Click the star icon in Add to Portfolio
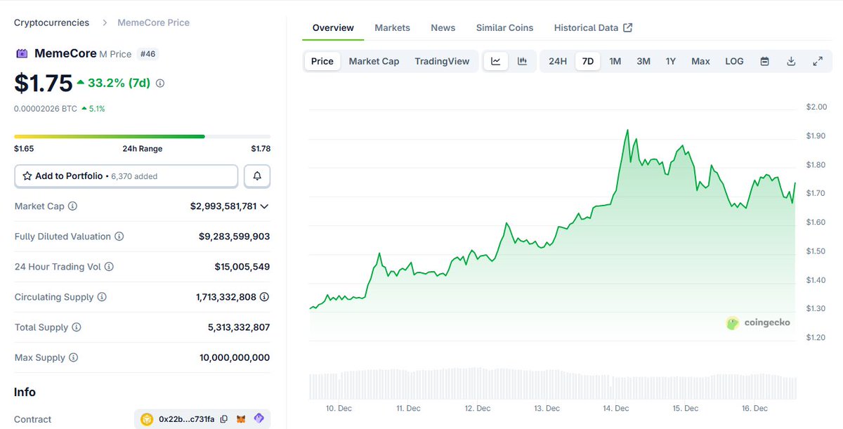The image size is (843, 429). pyautogui.click(x=27, y=176)
